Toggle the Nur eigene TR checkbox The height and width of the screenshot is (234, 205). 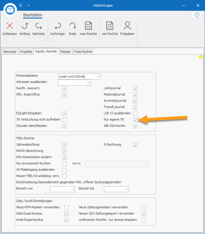[135, 120]
